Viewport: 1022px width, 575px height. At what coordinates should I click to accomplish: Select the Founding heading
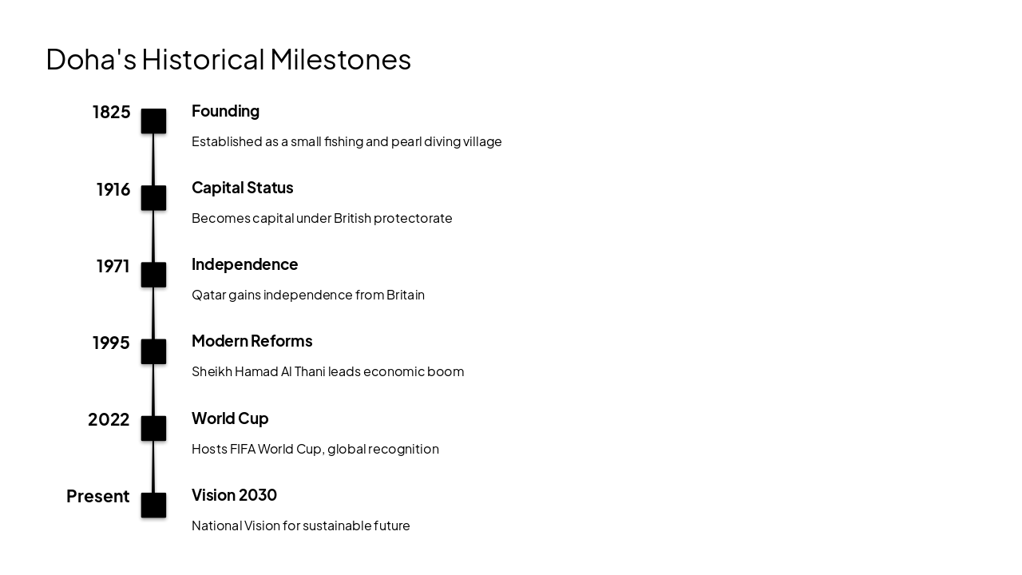(225, 111)
